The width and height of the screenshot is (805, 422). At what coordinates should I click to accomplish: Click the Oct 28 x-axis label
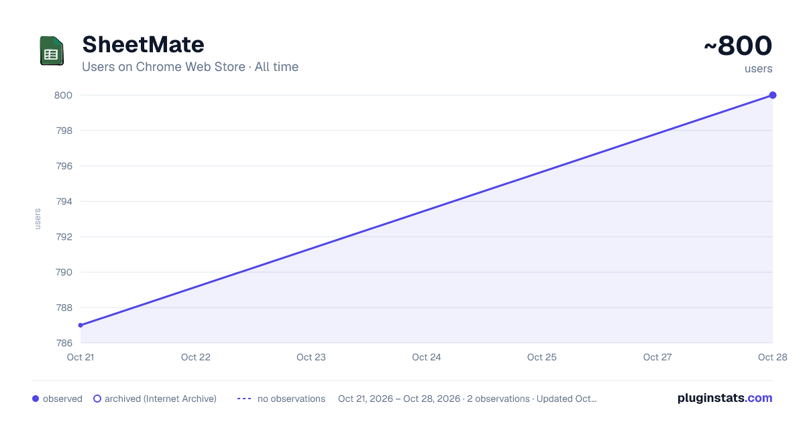[x=773, y=357]
